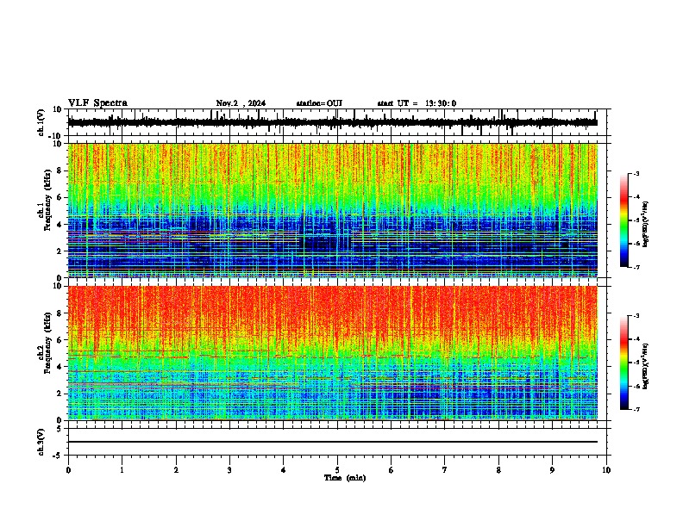
Task: Click the '3' tick on the time axis
Action: tap(229, 470)
